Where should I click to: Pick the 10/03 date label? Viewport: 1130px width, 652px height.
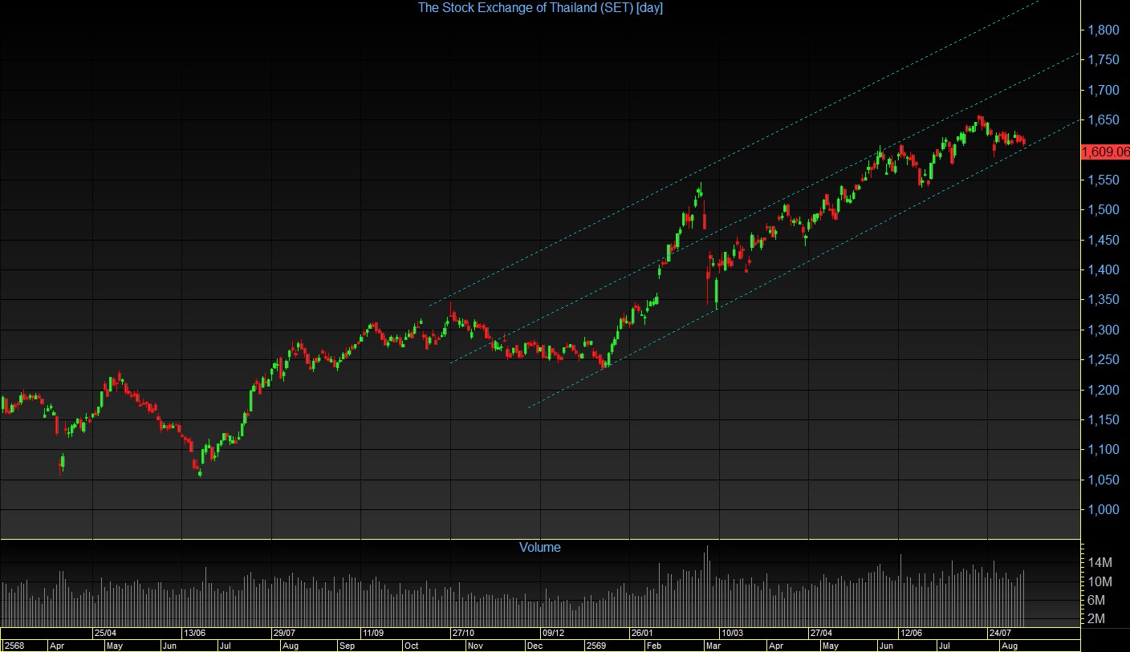pyautogui.click(x=732, y=633)
